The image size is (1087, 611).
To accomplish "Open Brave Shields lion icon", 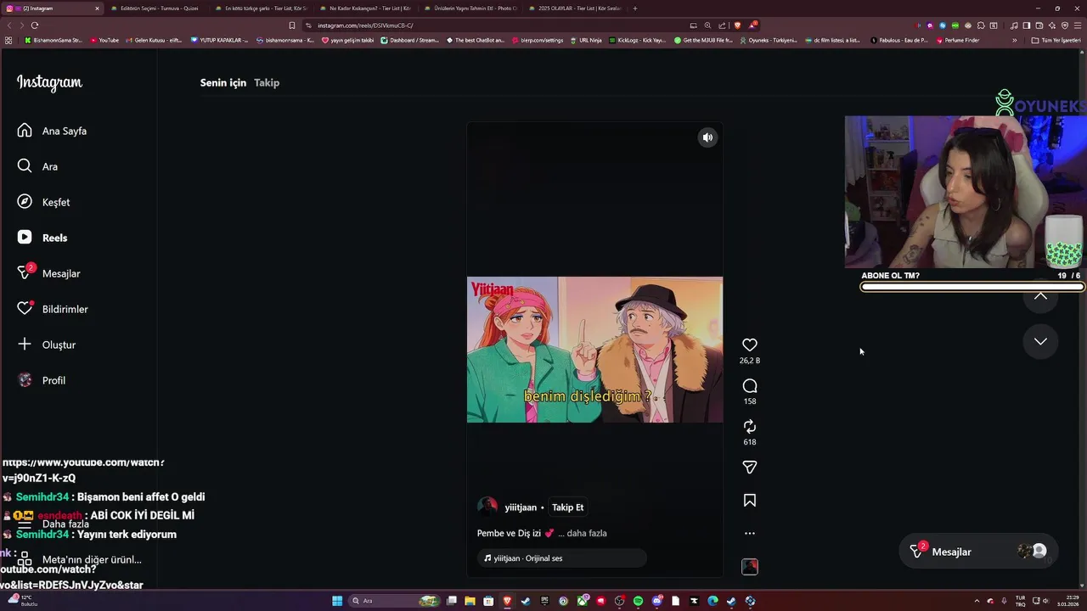I will pyautogui.click(x=737, y=25).
